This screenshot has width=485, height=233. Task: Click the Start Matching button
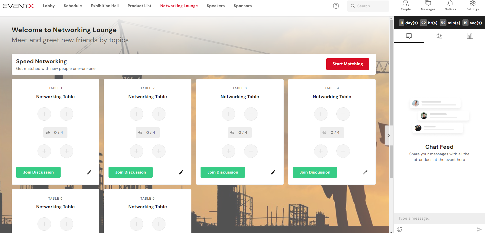[348, 64]
